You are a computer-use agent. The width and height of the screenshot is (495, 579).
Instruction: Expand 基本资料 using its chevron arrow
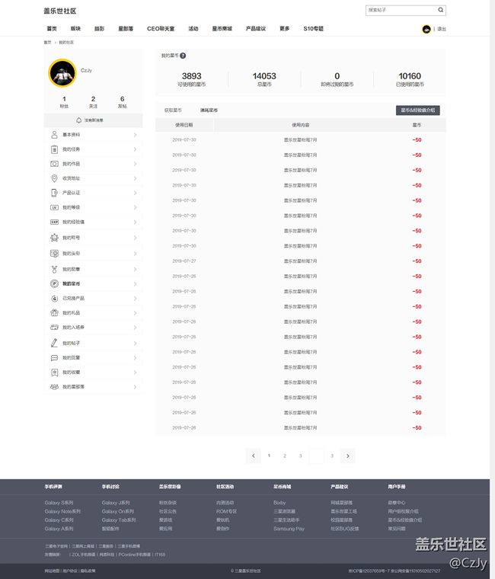click(135, 135)
